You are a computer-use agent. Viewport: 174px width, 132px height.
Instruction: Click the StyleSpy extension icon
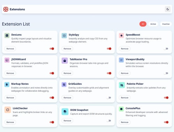point(64,36)
